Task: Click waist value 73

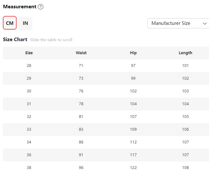Action: click(x=81, y=78)
